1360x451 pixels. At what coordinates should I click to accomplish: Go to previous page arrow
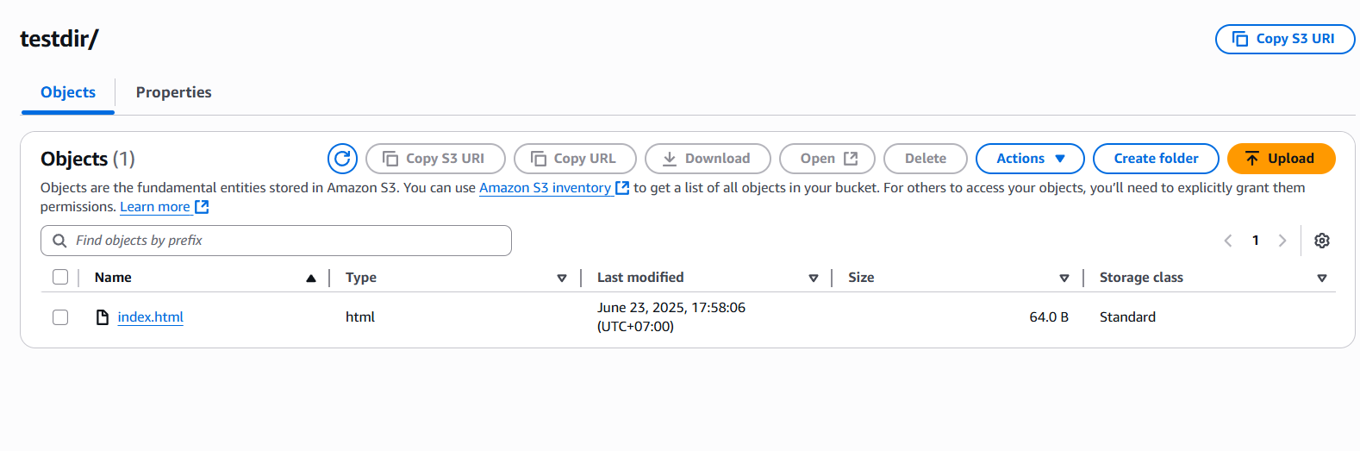coord(1228,241)
